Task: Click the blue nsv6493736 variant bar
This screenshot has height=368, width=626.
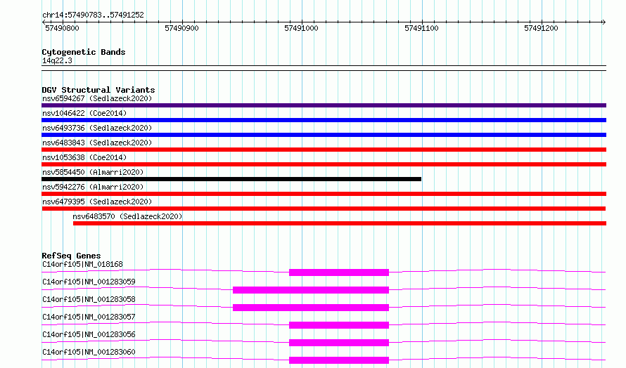Action: tap(324, 135)
